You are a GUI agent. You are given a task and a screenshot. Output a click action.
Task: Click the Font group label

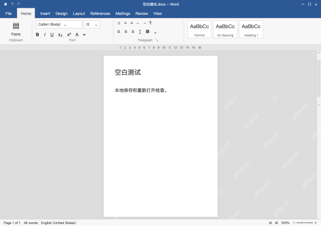[72, 40]
